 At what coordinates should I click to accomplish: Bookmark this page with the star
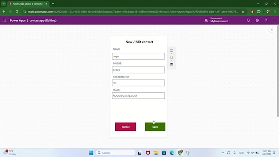pos(243,11)
